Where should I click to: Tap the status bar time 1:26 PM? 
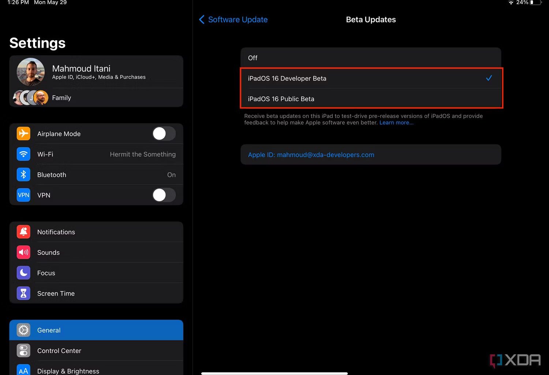click(18, 3)
